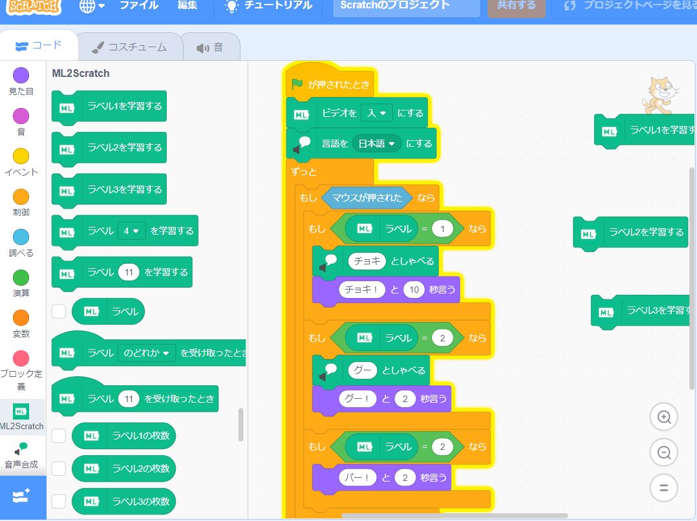Toggle the ラベル reporter checkbox
Screen dimensions: 697x521
coord(59,311)
